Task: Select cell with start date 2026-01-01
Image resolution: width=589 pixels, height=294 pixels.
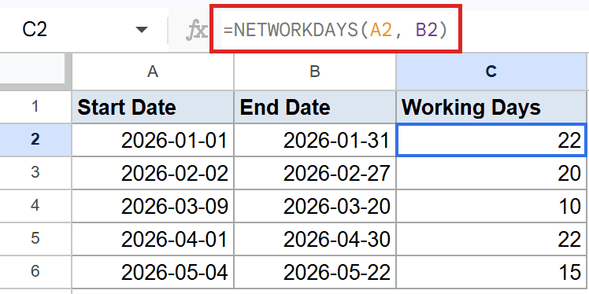Action: (x=153, y=140)
